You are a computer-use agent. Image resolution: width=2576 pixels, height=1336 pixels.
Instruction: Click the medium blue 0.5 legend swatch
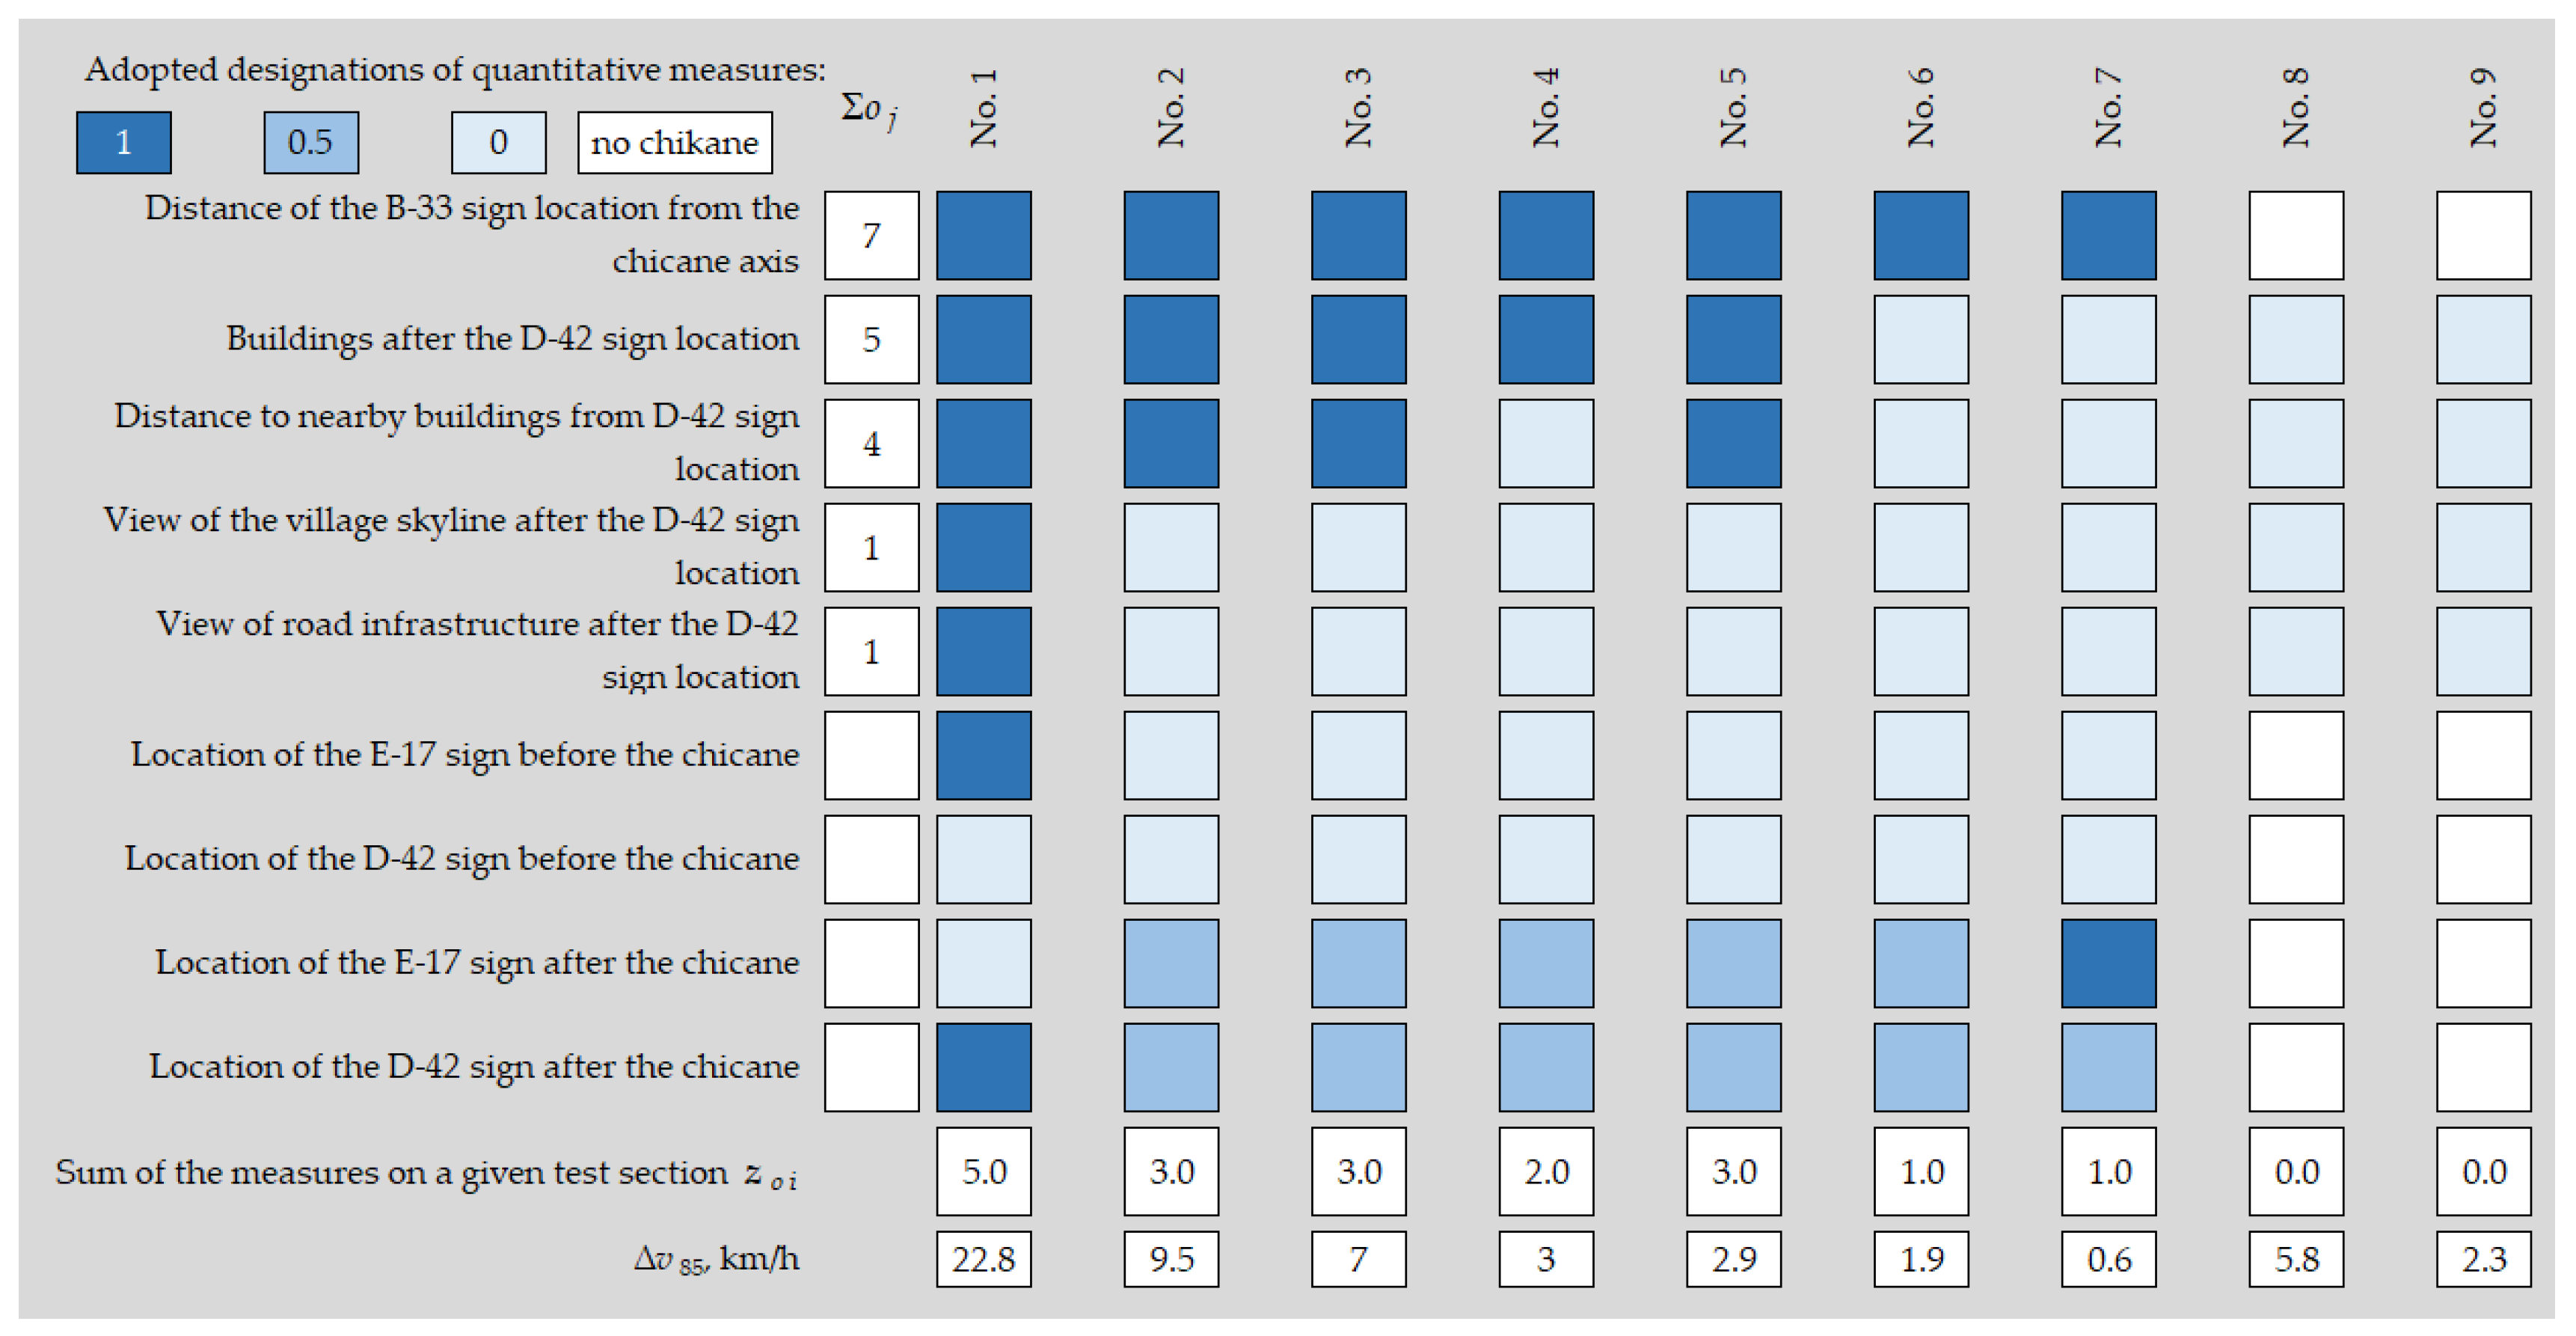310,142
